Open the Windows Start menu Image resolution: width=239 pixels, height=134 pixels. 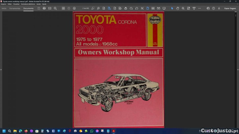[4, 131]
